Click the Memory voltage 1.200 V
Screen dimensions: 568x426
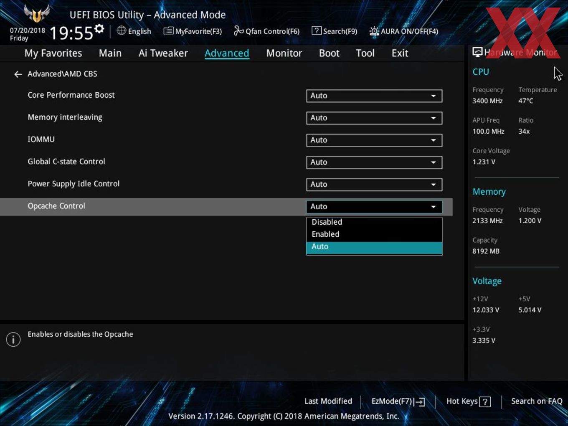(x=530, y=221)
